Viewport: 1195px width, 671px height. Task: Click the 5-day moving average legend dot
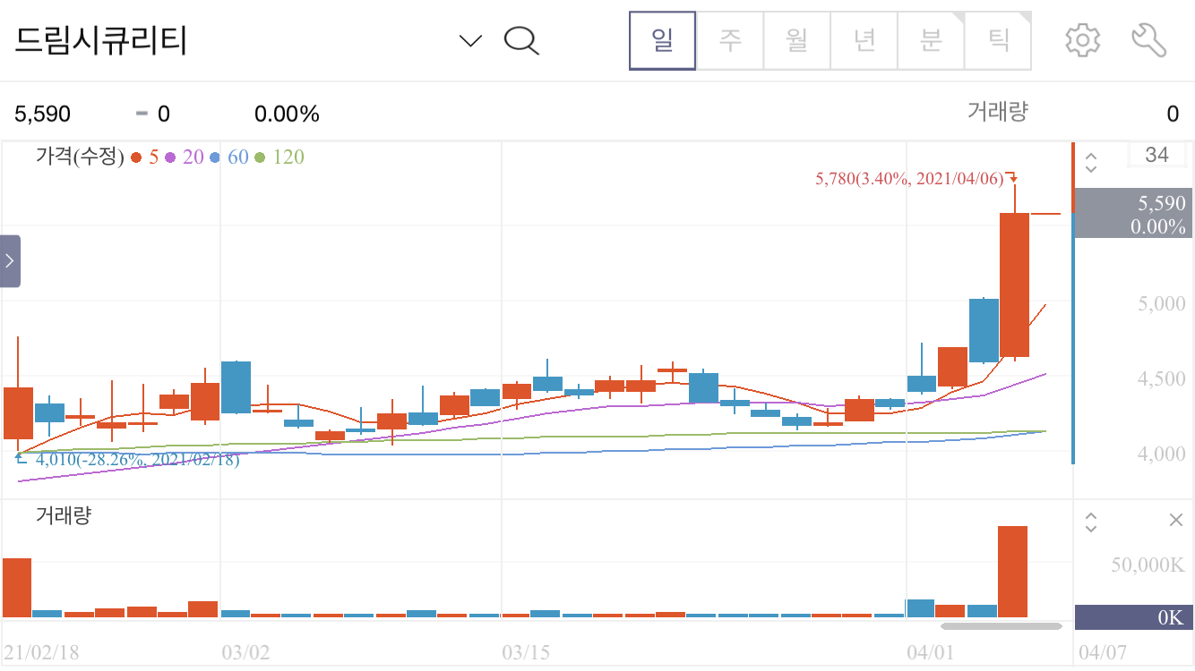pos(136,157)
